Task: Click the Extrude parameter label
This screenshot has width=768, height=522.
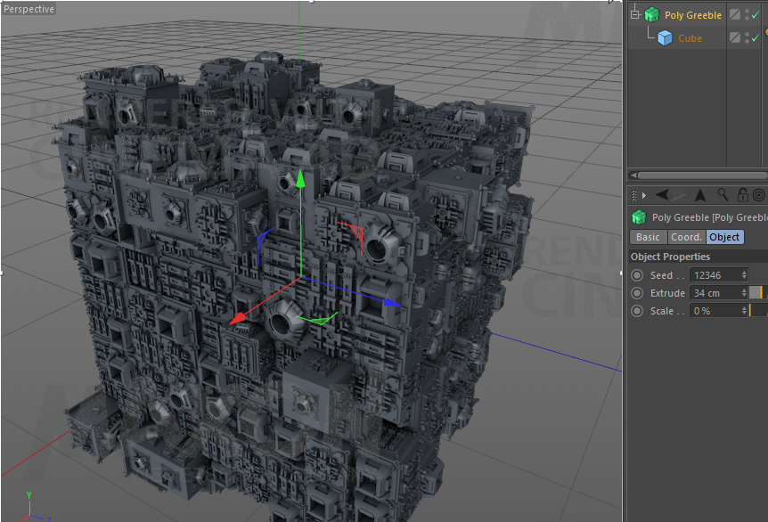Action: click(667, 293)
